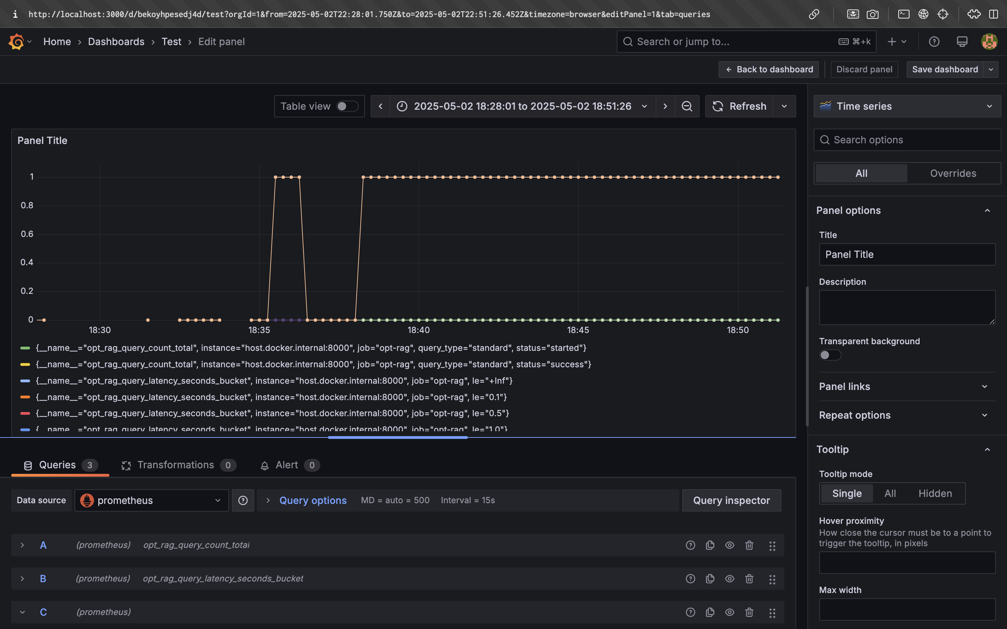Zoom out the time range with the magnifier icon
Image resolution: width=1007 pixels, height=629 pixels.
687,106
